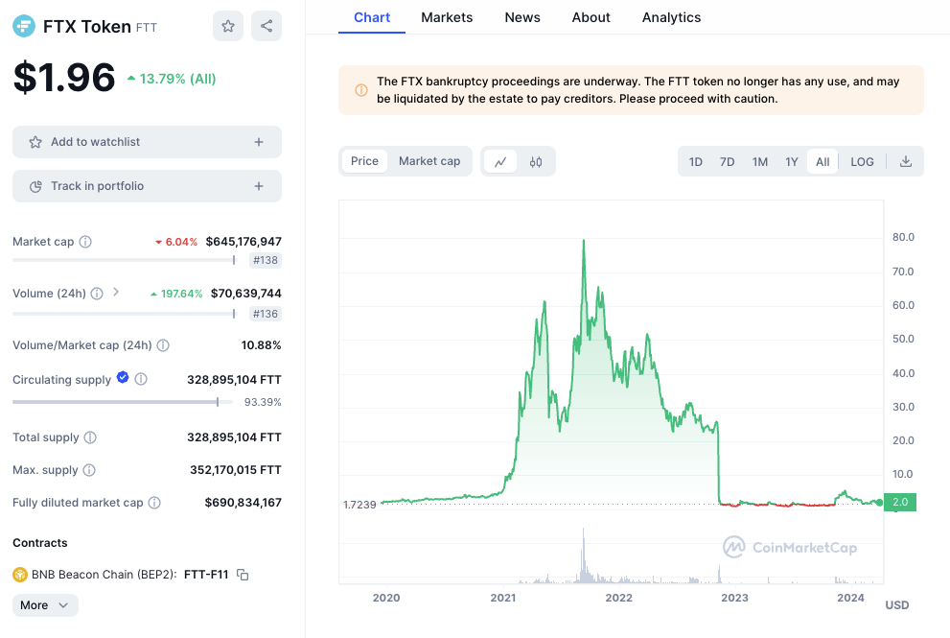Open Circulating supply info icon
The image size is (950, 638).
[x=141, y=379]
